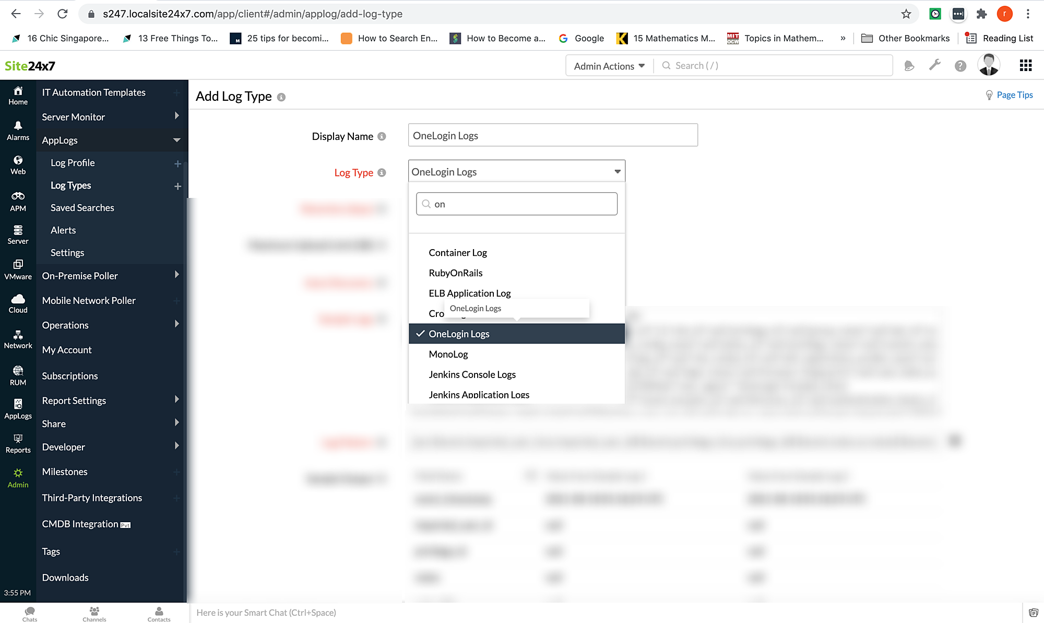Open the Page Tips link

click(1014, 95)
